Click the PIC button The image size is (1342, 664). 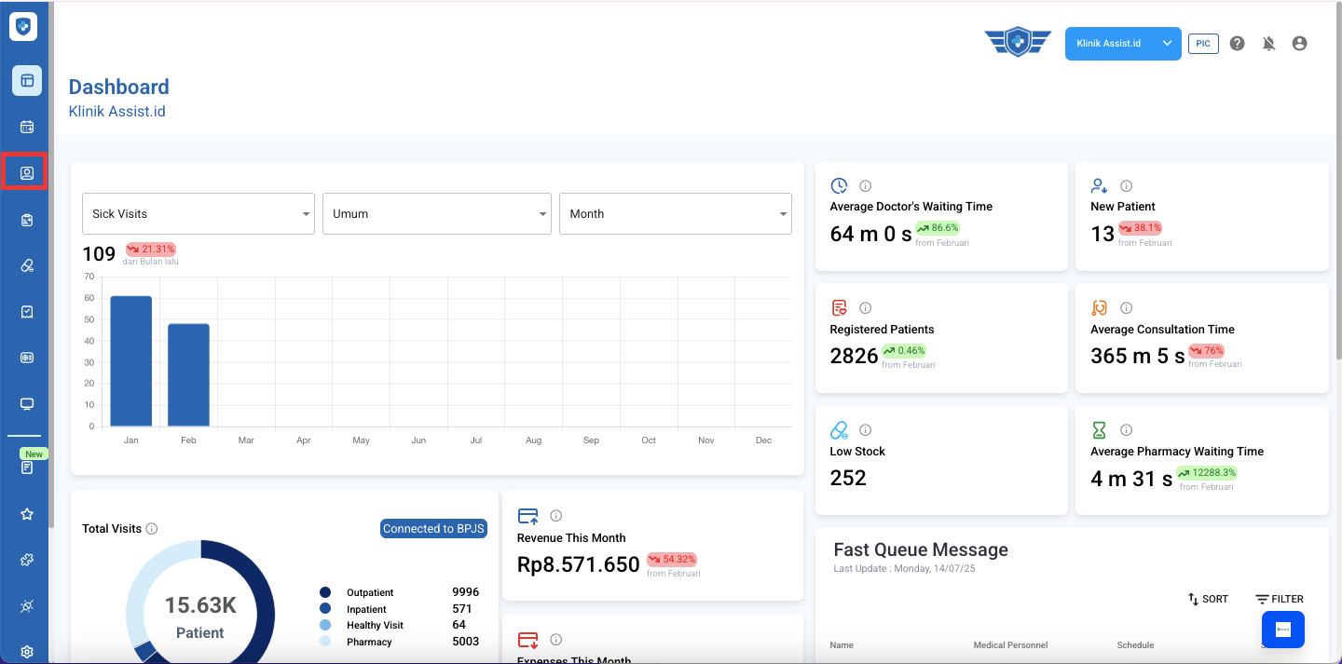pos(1203,44)
